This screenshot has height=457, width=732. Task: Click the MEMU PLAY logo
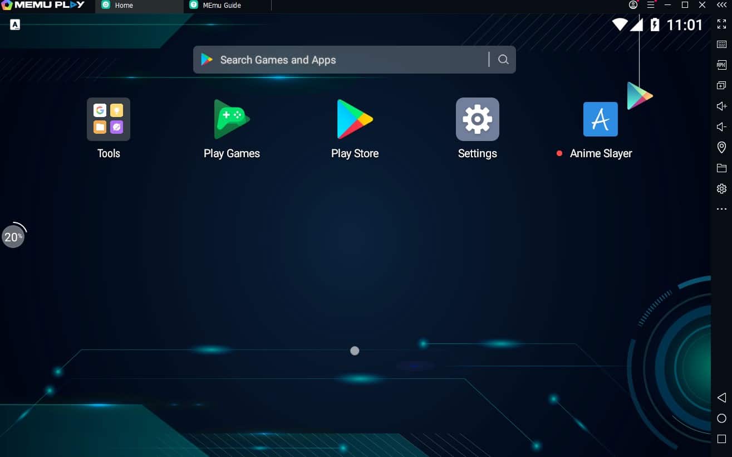(43, 5)
